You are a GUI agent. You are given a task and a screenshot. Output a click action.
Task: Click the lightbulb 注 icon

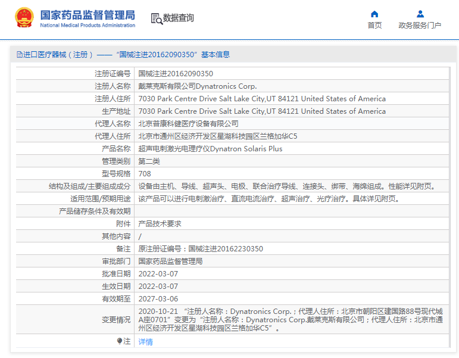click(x=120, y=341)
